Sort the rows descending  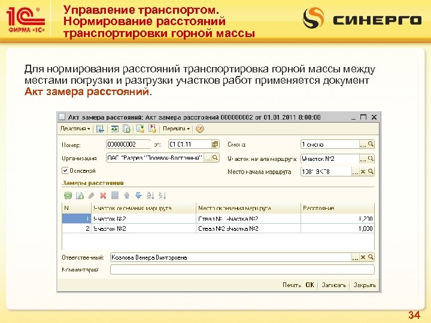click(x=162, y=196)
